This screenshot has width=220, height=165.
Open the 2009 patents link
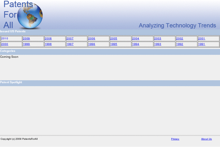(26, 38)
